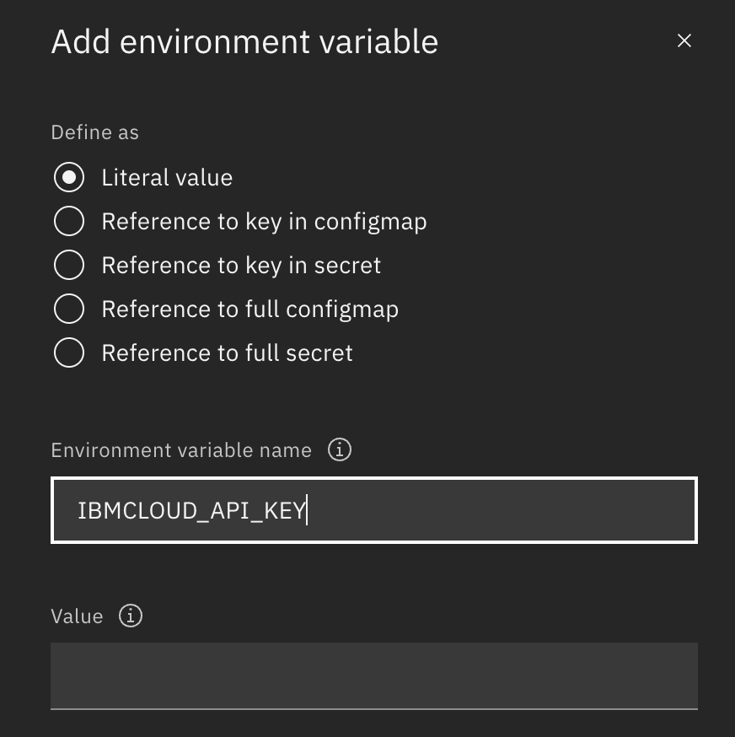The height and width of the screenshot is (737, 735).
Task: Select the environment variable name text box
Action: tap(374, 510)
